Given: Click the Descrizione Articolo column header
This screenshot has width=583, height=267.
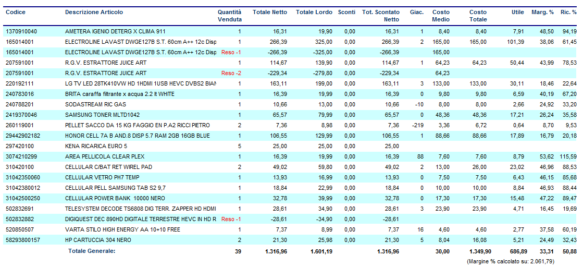Looking at the screenshot, I should pyautogui.click(x=94, y=13).
